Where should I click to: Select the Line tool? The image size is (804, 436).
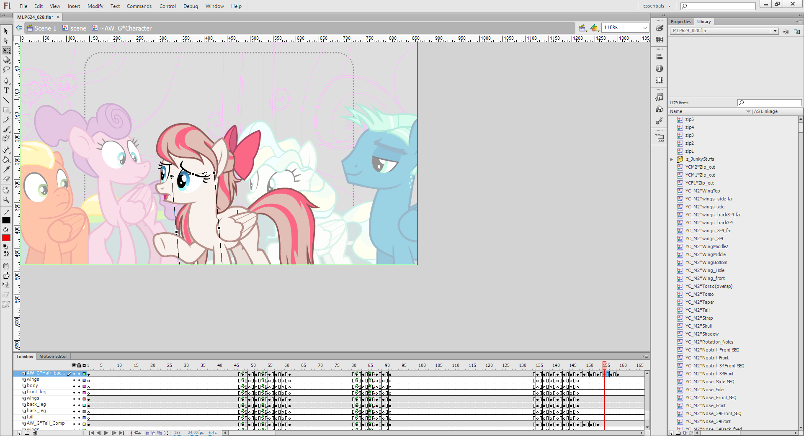(6, 100)
